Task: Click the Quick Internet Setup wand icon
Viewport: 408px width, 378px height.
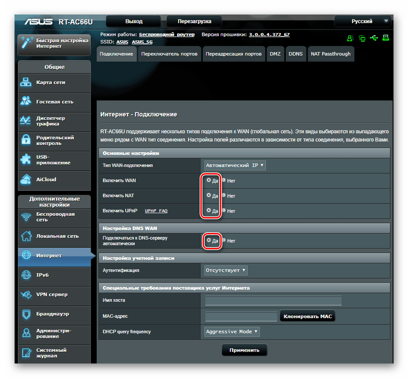Action: [27, 43]
